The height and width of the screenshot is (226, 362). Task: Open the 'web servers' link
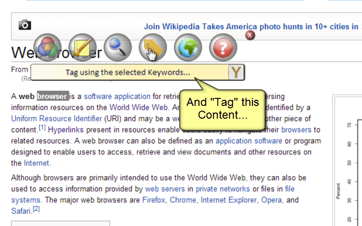coord(165,189)
